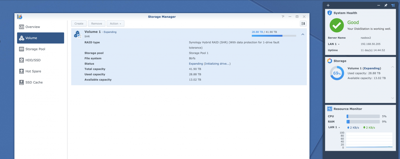Viewport: 400px width, 159px height.
Task: Select the Volume section
Action: [41, 38]
